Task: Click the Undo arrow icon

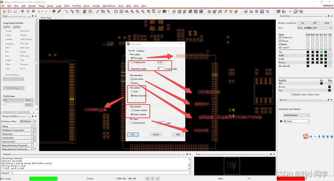Action: click(x=39, y=11)
